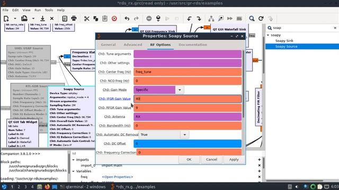Click the hier block hierarchy tree icon

coord(211,18)
